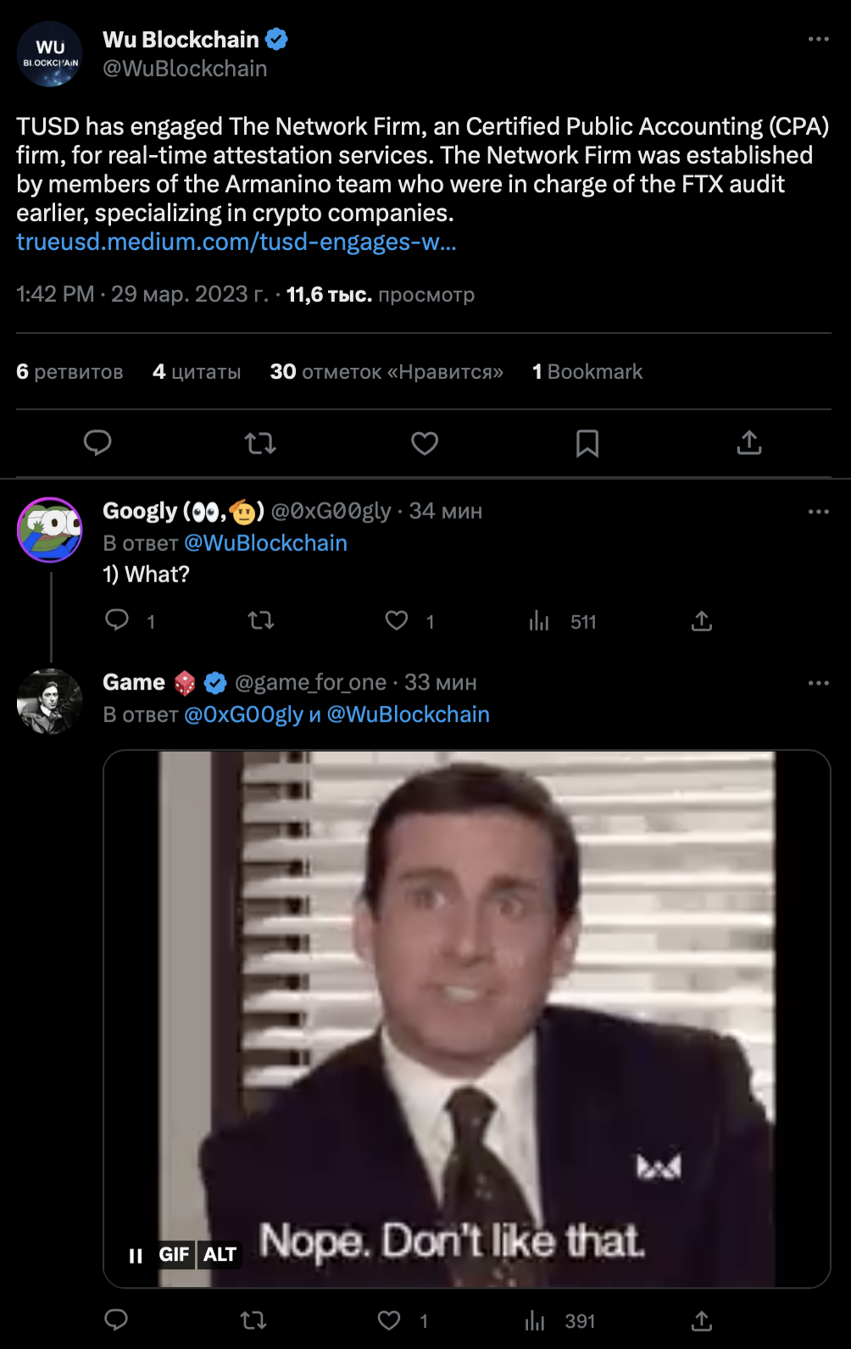Share Game's GIF reply
Viewport: 851px width, 1349px height.
pos(701,1320)
